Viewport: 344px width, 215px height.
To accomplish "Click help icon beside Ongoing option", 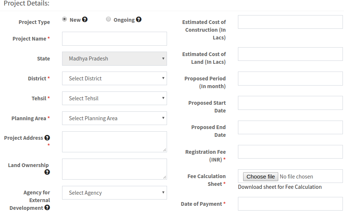I will click(139, 20).
